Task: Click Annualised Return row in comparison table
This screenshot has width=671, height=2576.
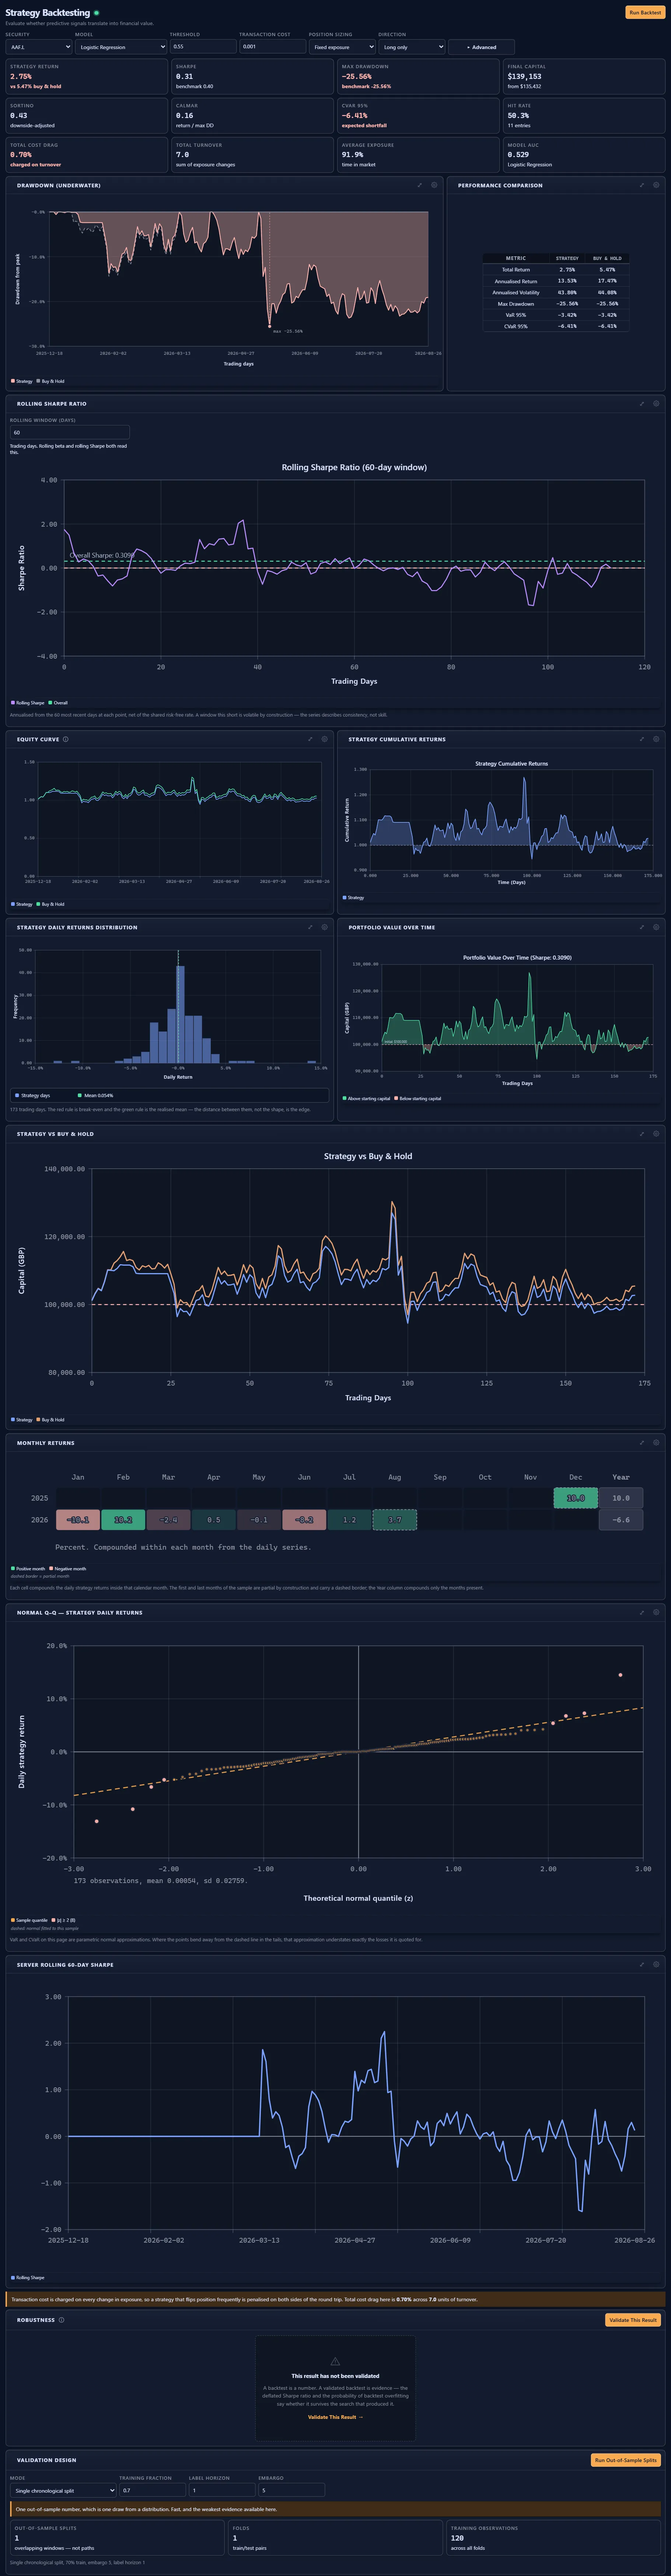Action: coord(556,281)
